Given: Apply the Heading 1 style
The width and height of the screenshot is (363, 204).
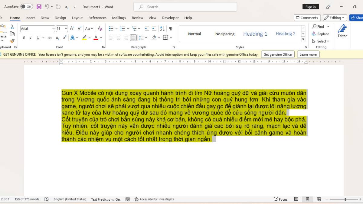Looking at the screenshot, I should 255,34.
